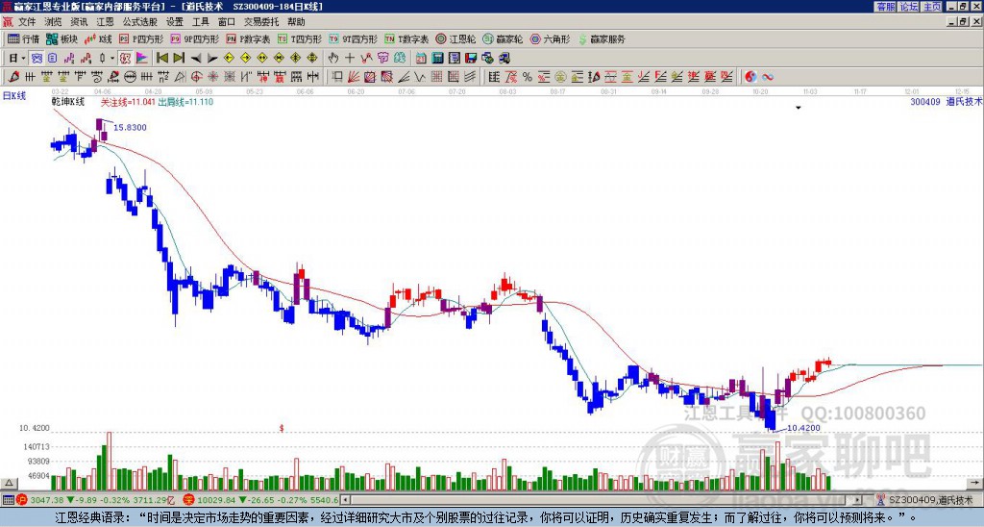Image resolution: width=984 pixels, height=527 pixels.
Task: Click the small black triangle marker above chart
Action: click(x=799, y=108)
